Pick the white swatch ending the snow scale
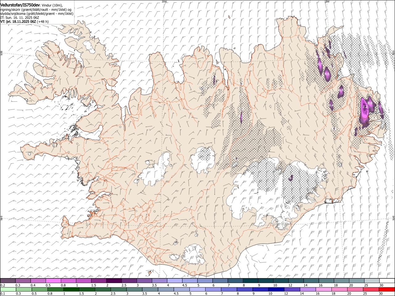 tap(387, 281)
